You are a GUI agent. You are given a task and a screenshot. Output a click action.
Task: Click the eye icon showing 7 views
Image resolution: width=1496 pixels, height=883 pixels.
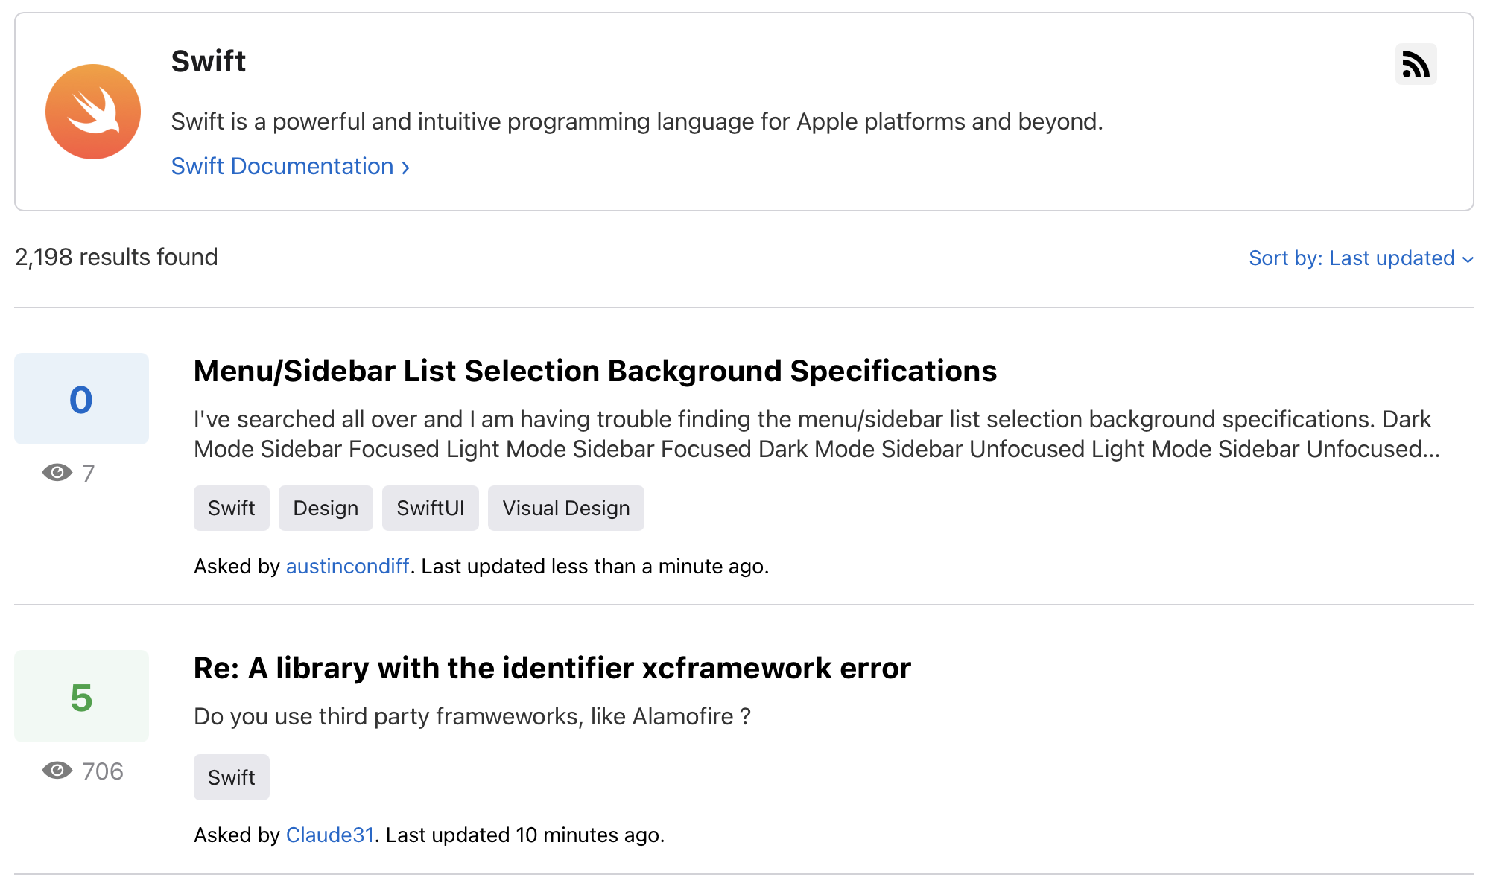57,473
